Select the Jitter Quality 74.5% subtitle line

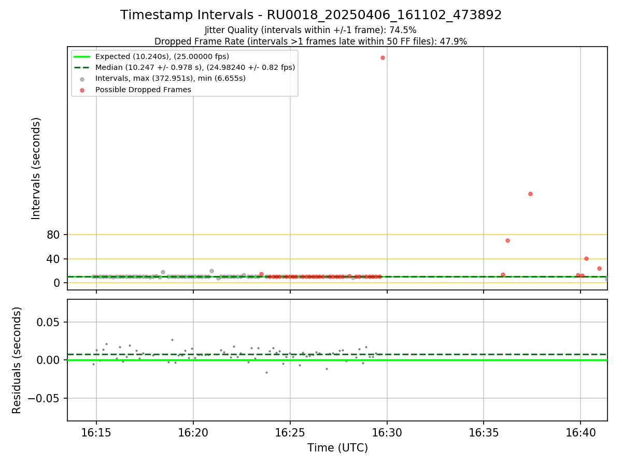310,30
